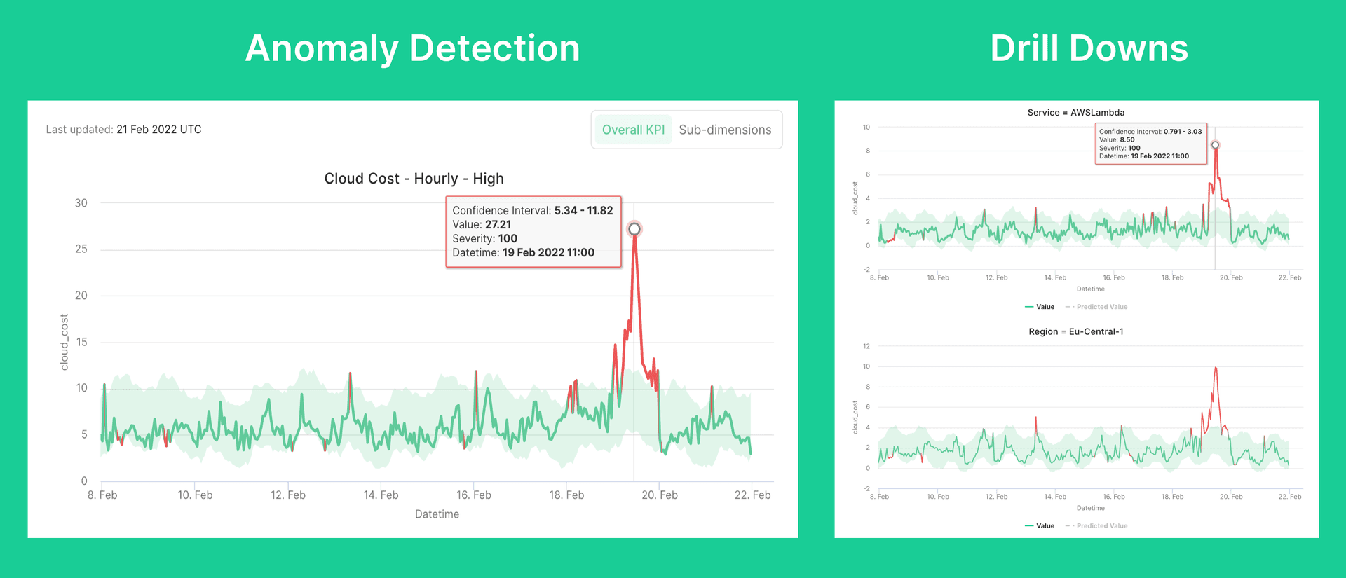The height and width of the screenshot is (578, 1346).
Task: Click the Anomaly Detection heading
Action: 413,48
